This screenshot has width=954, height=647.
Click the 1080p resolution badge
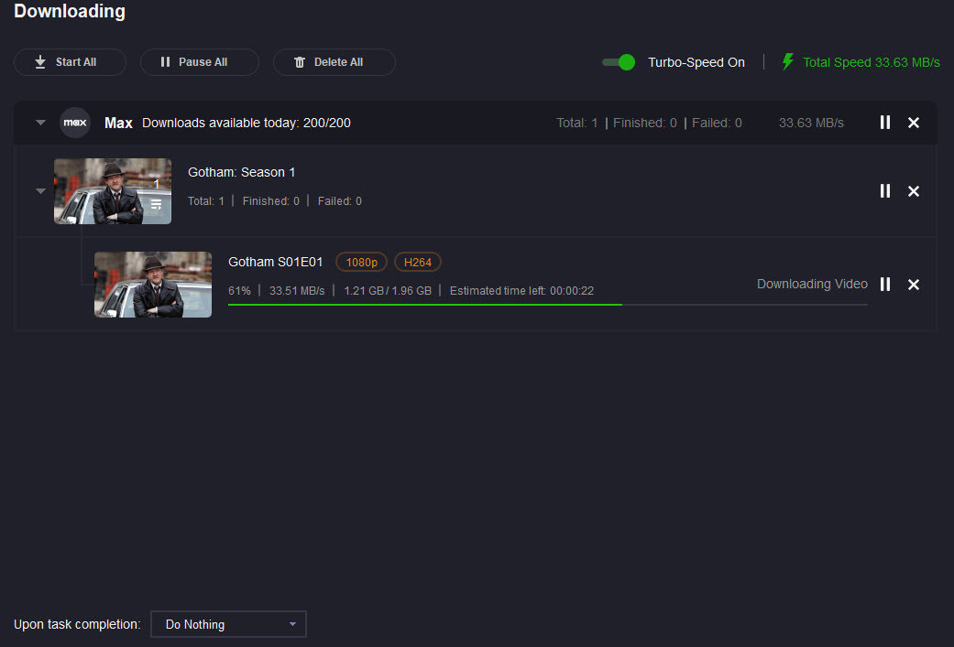(361, 263)
